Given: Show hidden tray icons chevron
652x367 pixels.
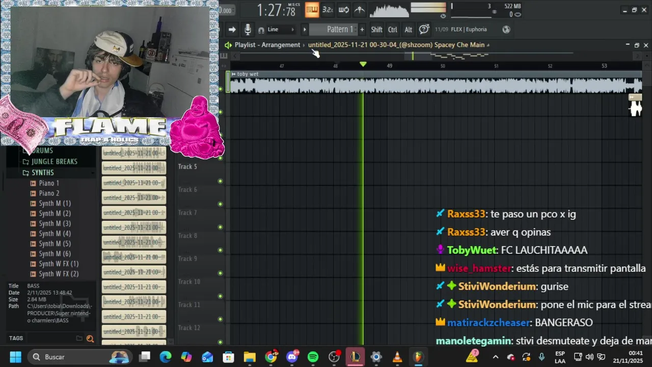Looking at the screenshot, I should coord(495,357).
